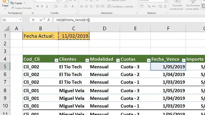This screenshot has height=115, width=205.
Task: Select row 3 header
Action: [x=5, y=51]
